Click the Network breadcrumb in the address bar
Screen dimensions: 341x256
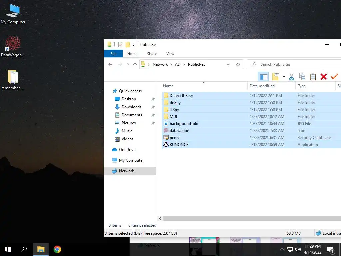pyautogui.click(x=160, y=64)
